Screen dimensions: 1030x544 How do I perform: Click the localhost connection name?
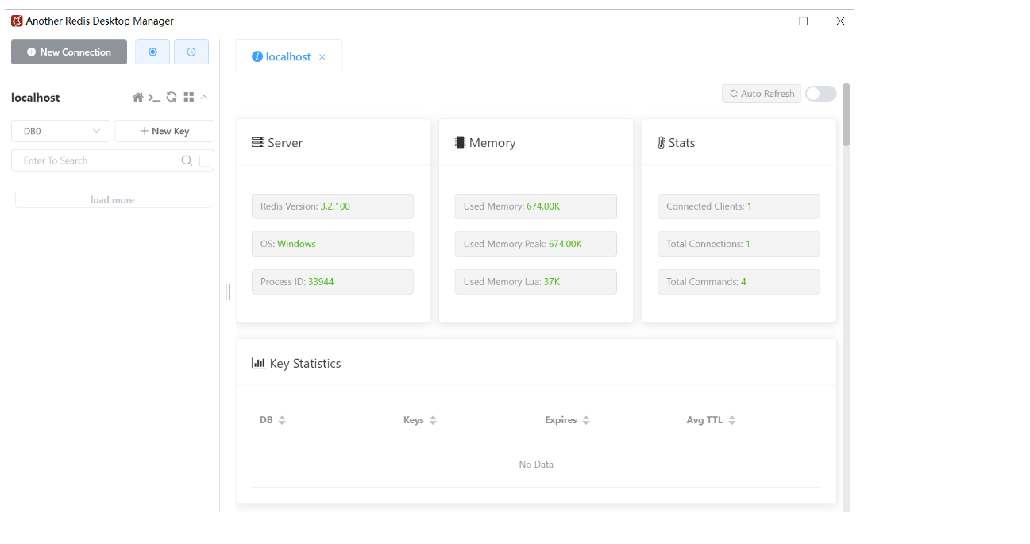(36, 98)
